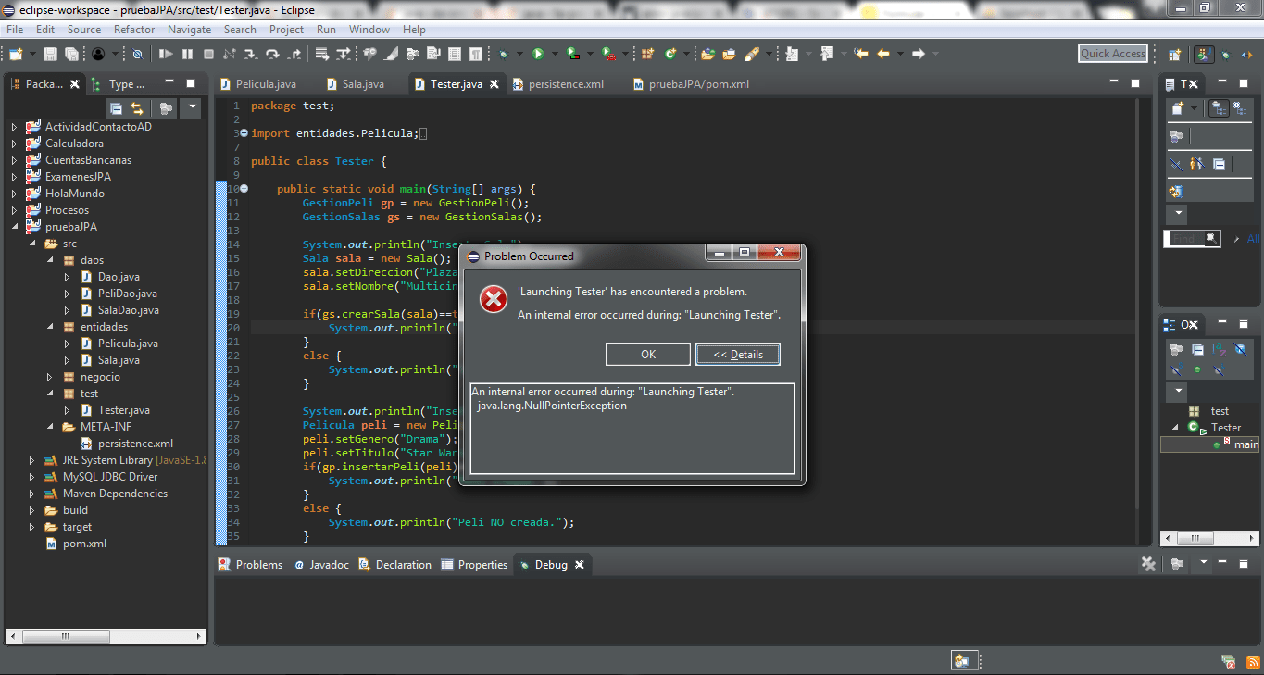
Task: Click the Save All toolbar icon
Action: pyautogui.click(x=71, y=53)
